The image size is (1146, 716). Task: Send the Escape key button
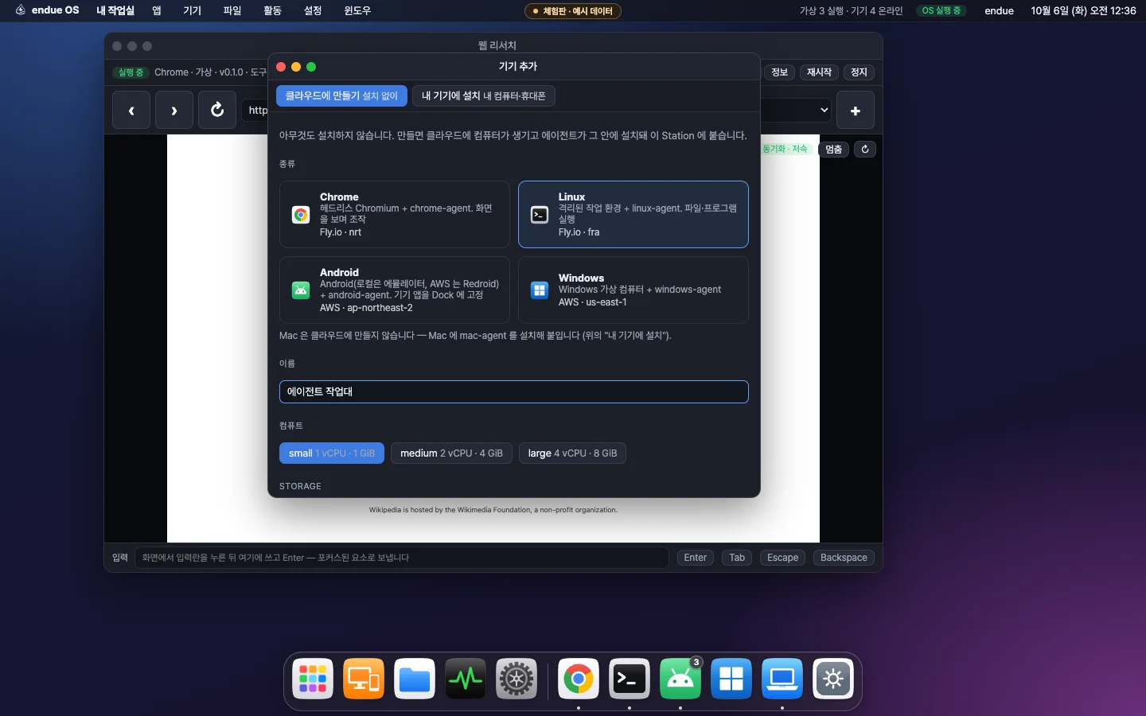pos(782,558)
